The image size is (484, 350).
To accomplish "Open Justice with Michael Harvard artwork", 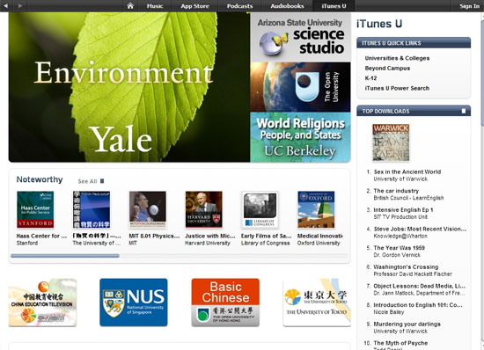I will 204,209.
